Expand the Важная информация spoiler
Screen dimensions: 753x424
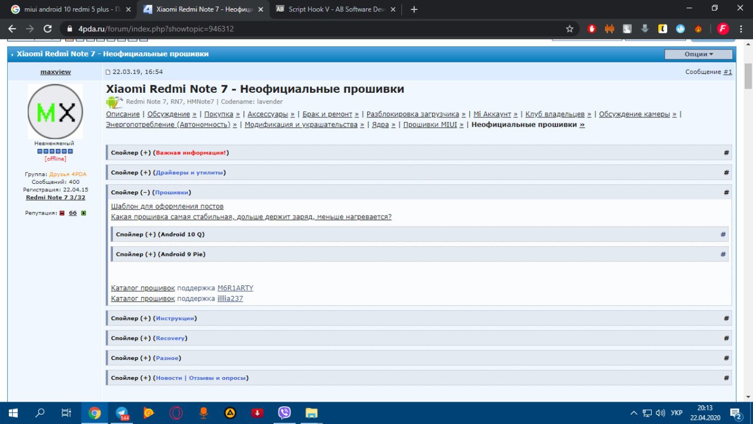[419, 153]
